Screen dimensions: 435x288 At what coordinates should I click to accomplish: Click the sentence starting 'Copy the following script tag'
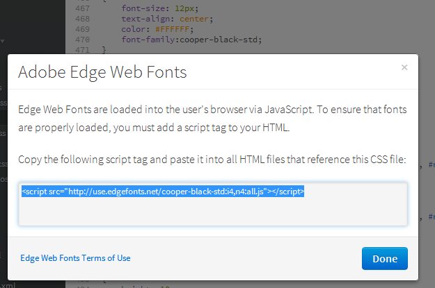(x=212, y=160)
